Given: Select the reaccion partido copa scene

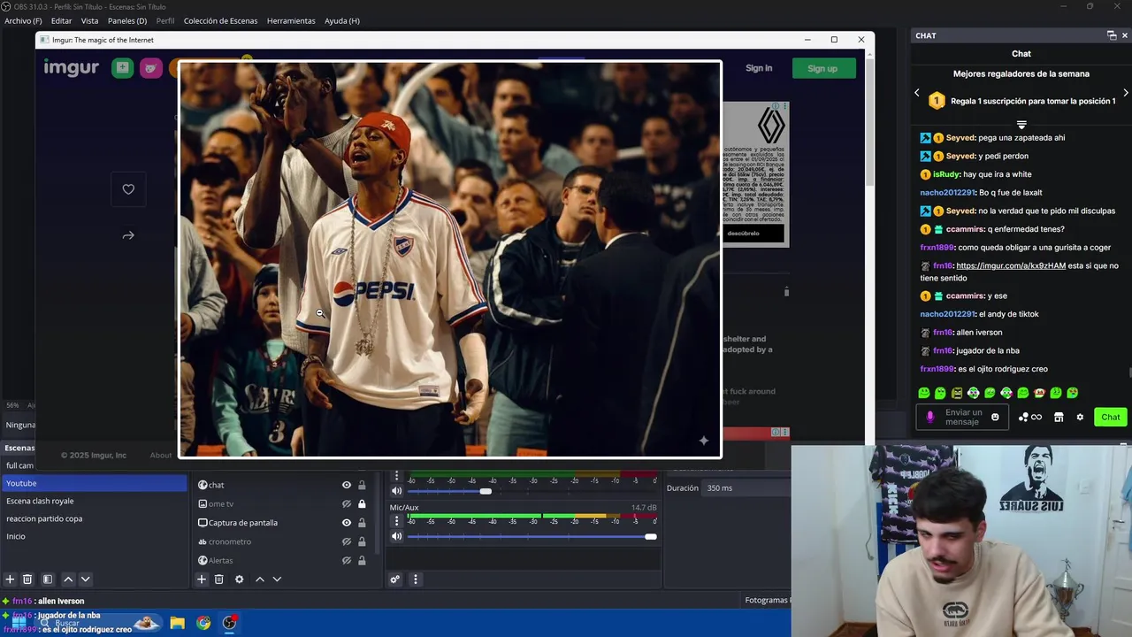Looking at the screenshot, I should (x=94, y=518).
